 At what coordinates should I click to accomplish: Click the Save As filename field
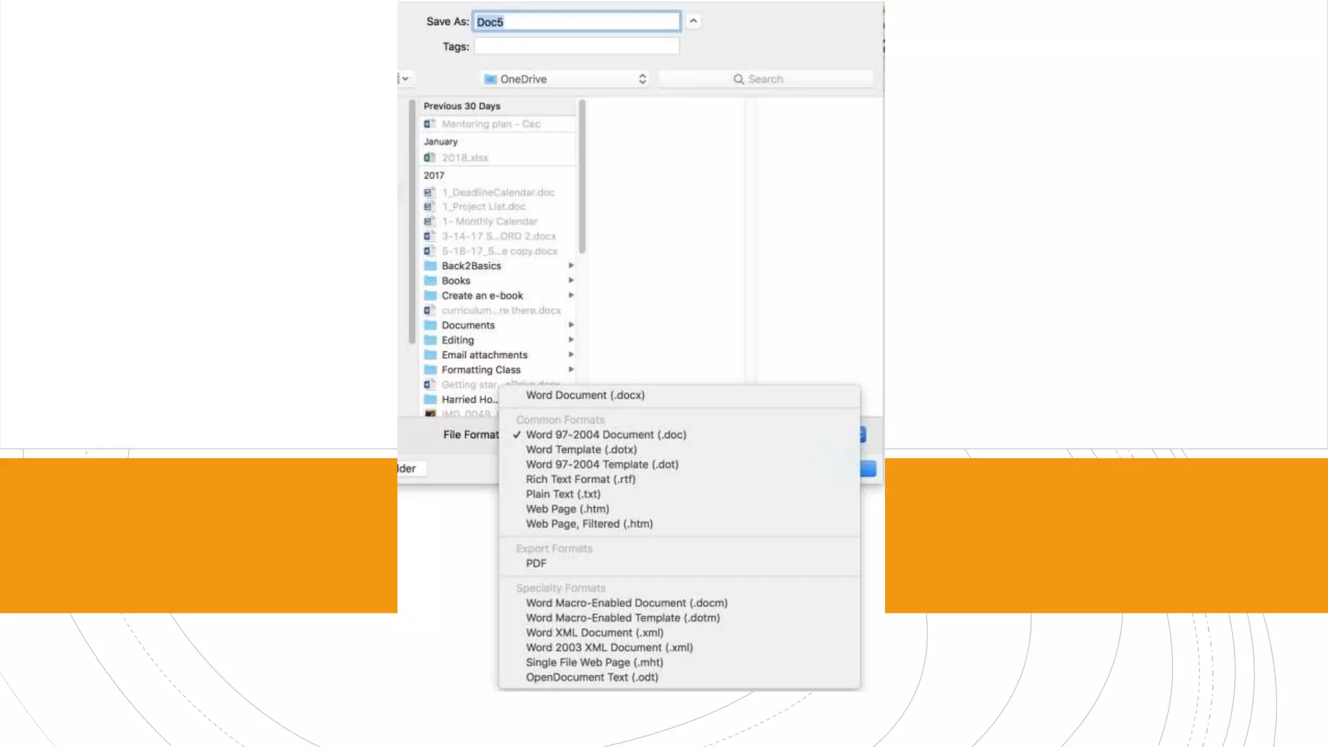click(576, 21)
